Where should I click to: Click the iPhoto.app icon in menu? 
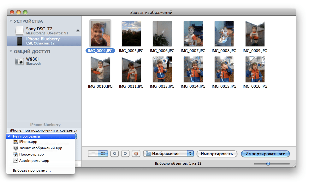(15, 142)
